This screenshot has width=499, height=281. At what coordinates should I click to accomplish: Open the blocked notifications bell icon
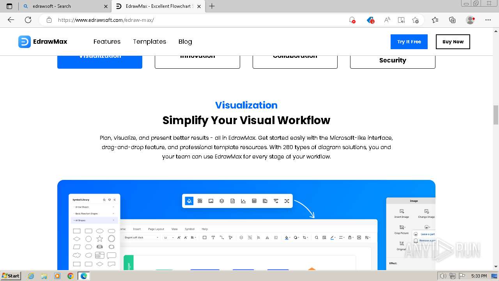(x=352, y=20)
